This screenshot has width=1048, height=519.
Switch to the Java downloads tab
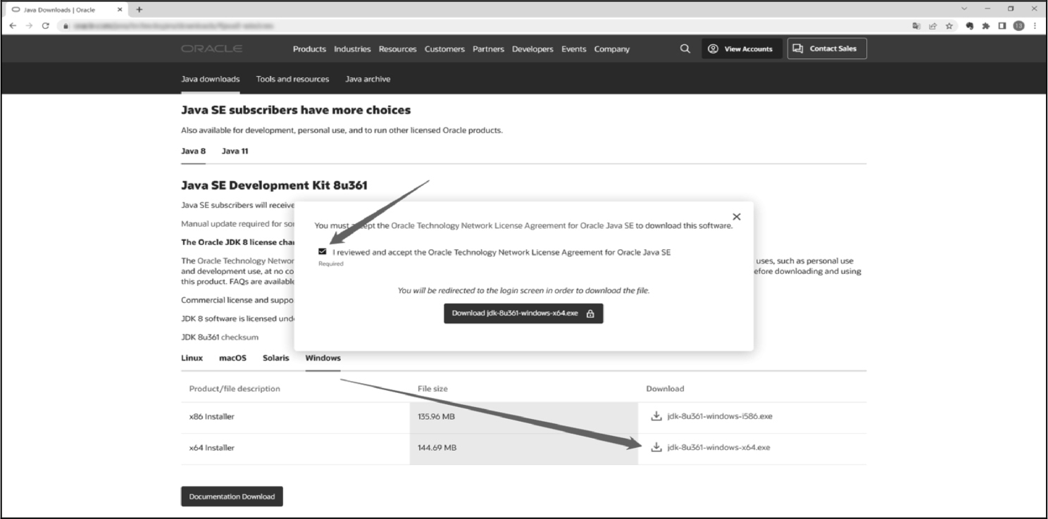(x=211, y=79)
